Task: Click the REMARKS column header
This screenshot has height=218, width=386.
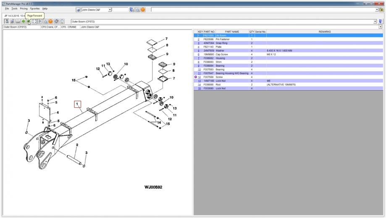Action: (324, 32)
